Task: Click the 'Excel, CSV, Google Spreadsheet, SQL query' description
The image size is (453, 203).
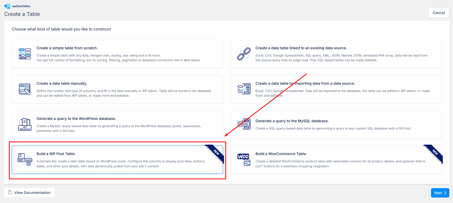Action: 341,58
